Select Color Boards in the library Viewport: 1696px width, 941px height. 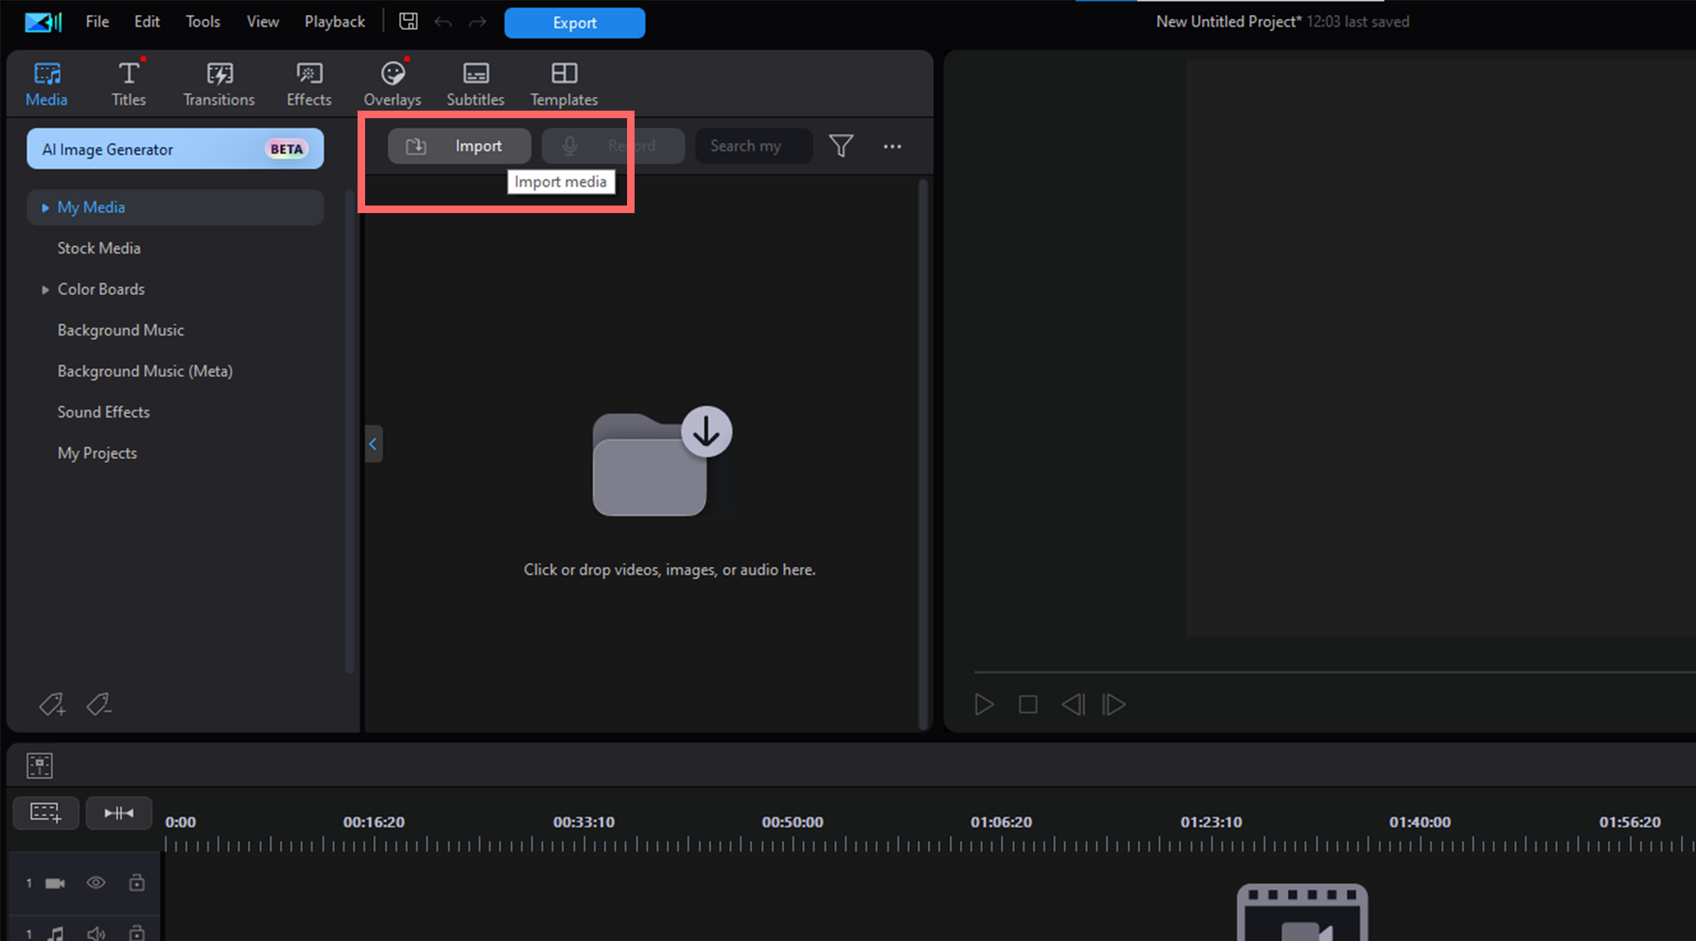tap(101, 289)
